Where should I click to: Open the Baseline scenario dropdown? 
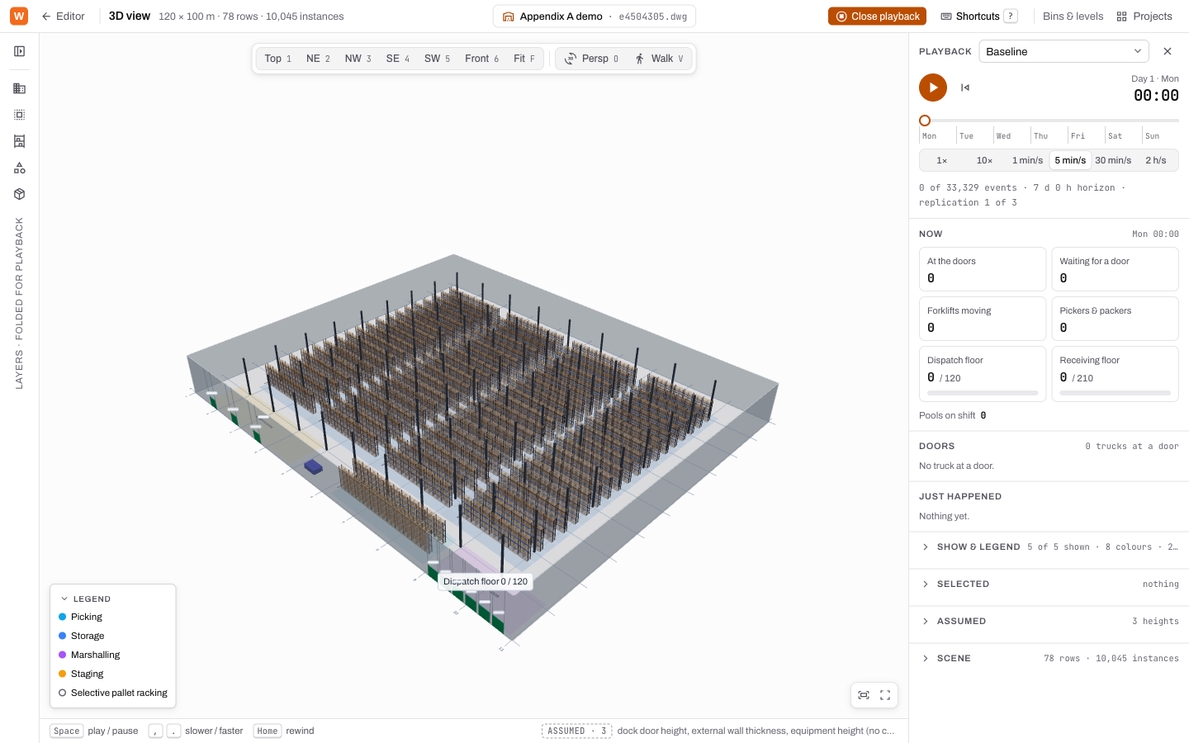(1064, 51)
